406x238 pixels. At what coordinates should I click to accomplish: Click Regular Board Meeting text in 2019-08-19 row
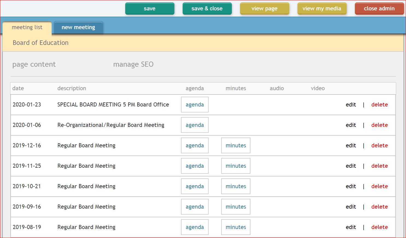pos(86,227)
